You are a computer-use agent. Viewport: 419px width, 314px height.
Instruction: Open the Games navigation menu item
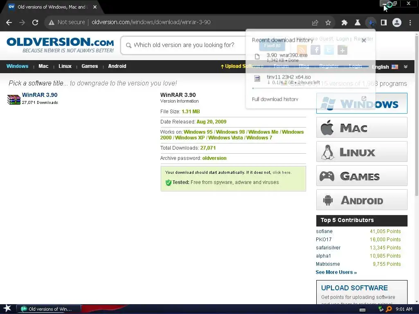(x=90, y=66)
